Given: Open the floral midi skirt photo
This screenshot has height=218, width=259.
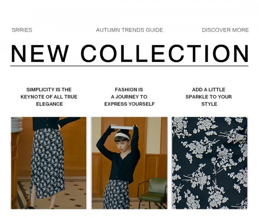Looking at the screenshot, I should (48, 163).
